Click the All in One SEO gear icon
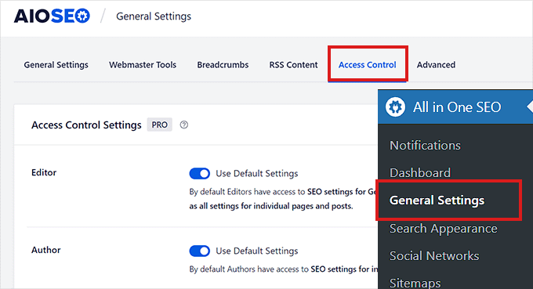 click(395, 107)
